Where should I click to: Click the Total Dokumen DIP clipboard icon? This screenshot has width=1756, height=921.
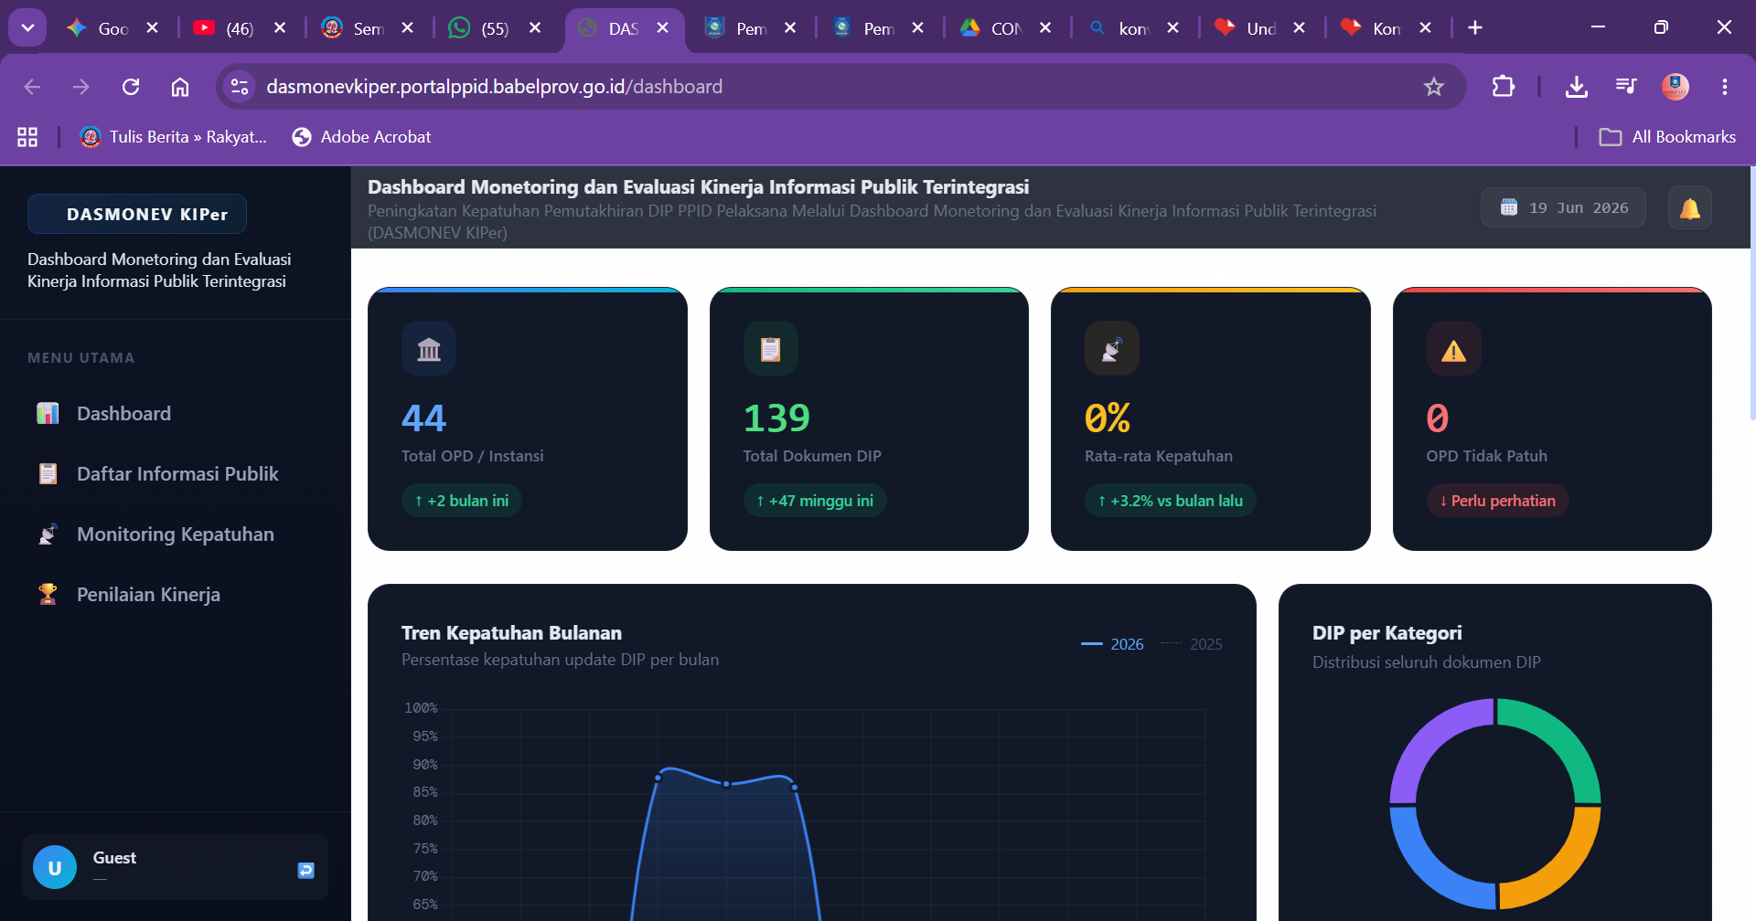[x=770, y=348]
